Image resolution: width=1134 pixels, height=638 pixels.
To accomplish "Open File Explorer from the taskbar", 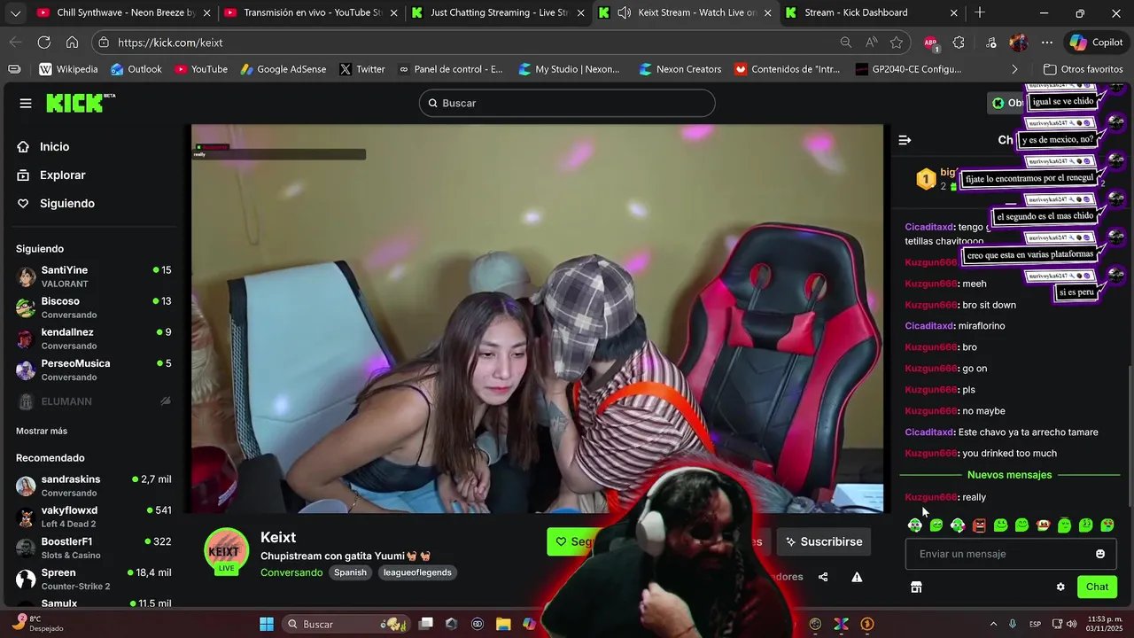I will pyautogui.click(x=503, y=624).
